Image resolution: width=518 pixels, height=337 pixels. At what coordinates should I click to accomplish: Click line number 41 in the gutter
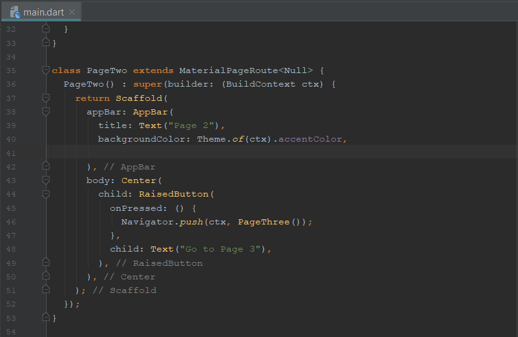click(11, 153)
